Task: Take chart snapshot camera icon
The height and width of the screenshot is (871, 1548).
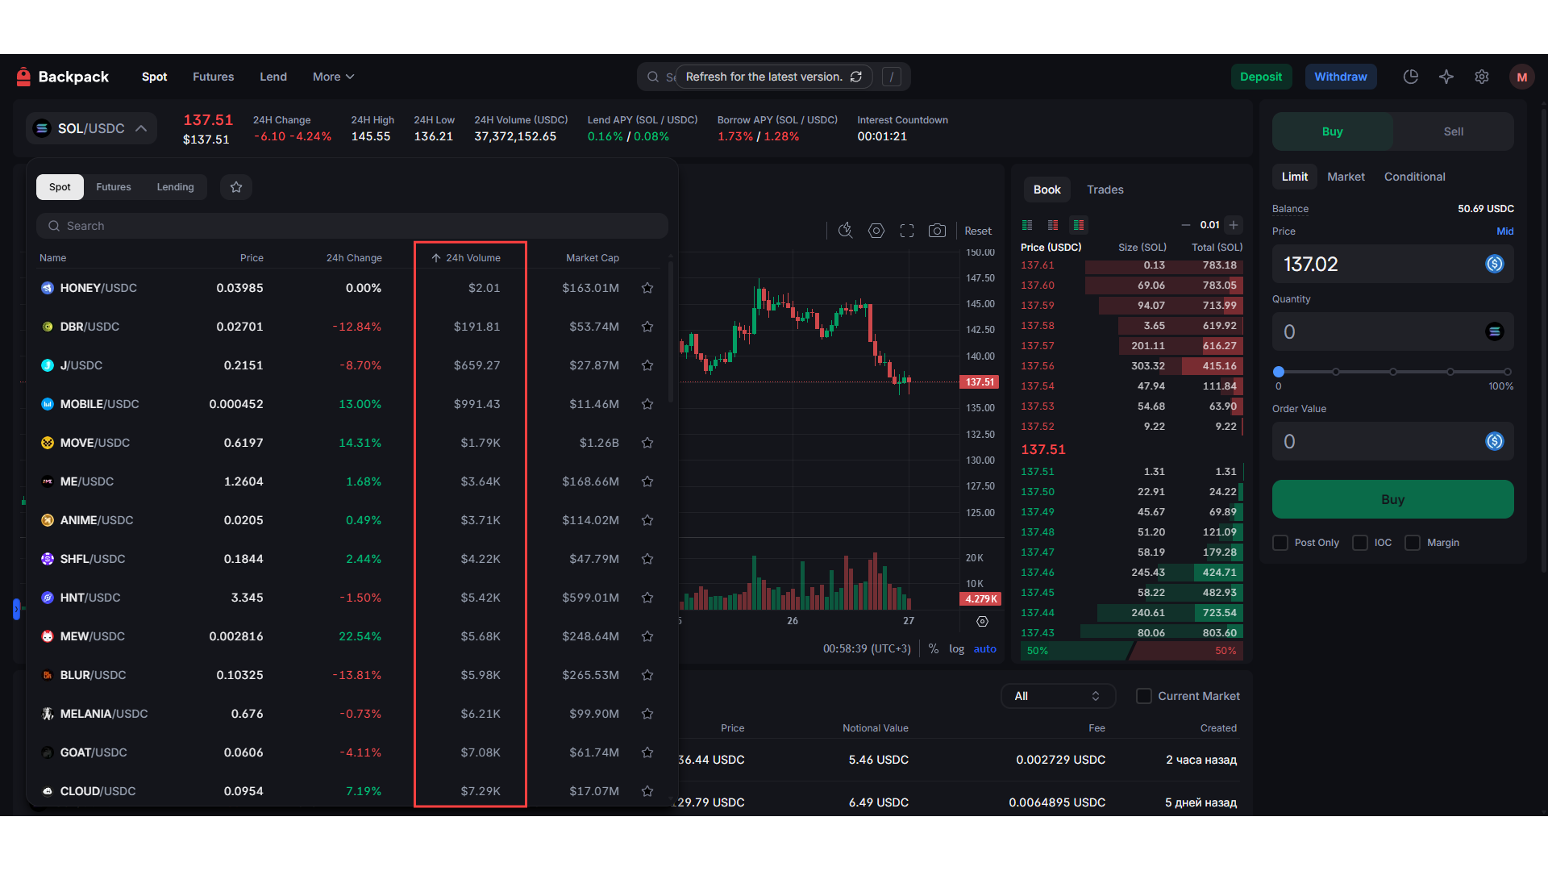Action: pyautogui.click(x=937, y=231)
